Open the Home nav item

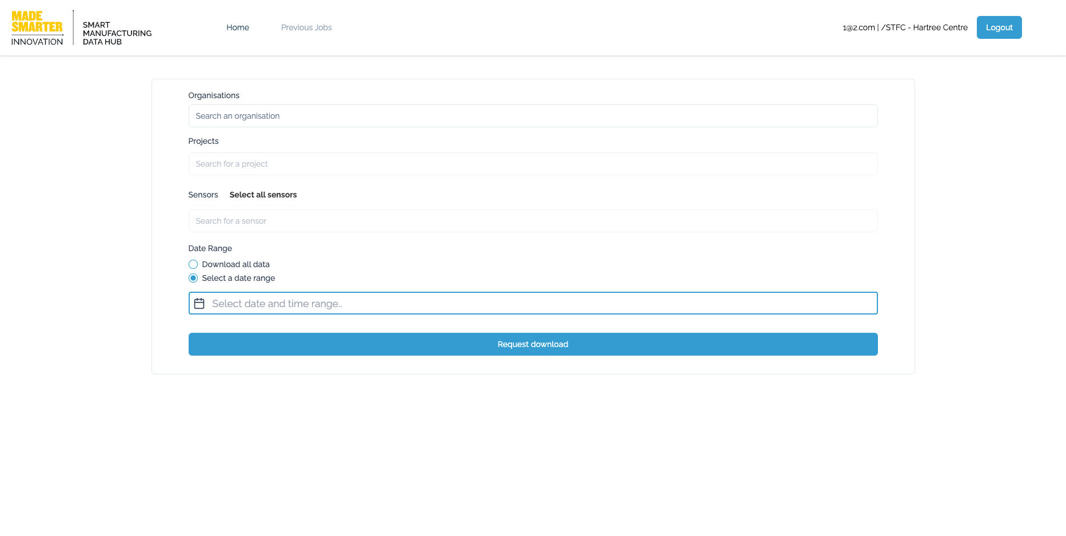coord(238,27)
